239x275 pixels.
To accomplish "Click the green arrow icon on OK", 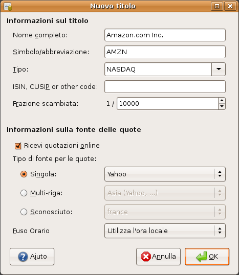I will pos(202,257).
